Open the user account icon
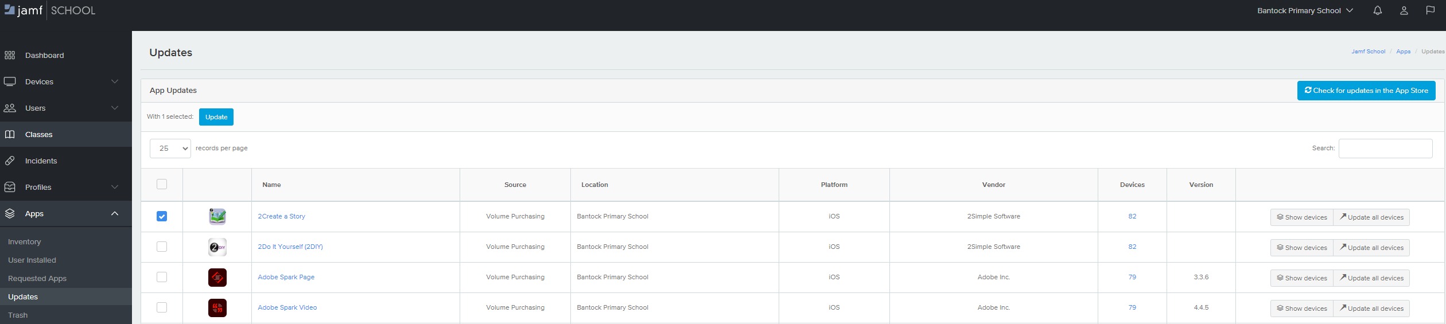The width and height of the screenshot is (1446, 324). [x=1404, y=10]
